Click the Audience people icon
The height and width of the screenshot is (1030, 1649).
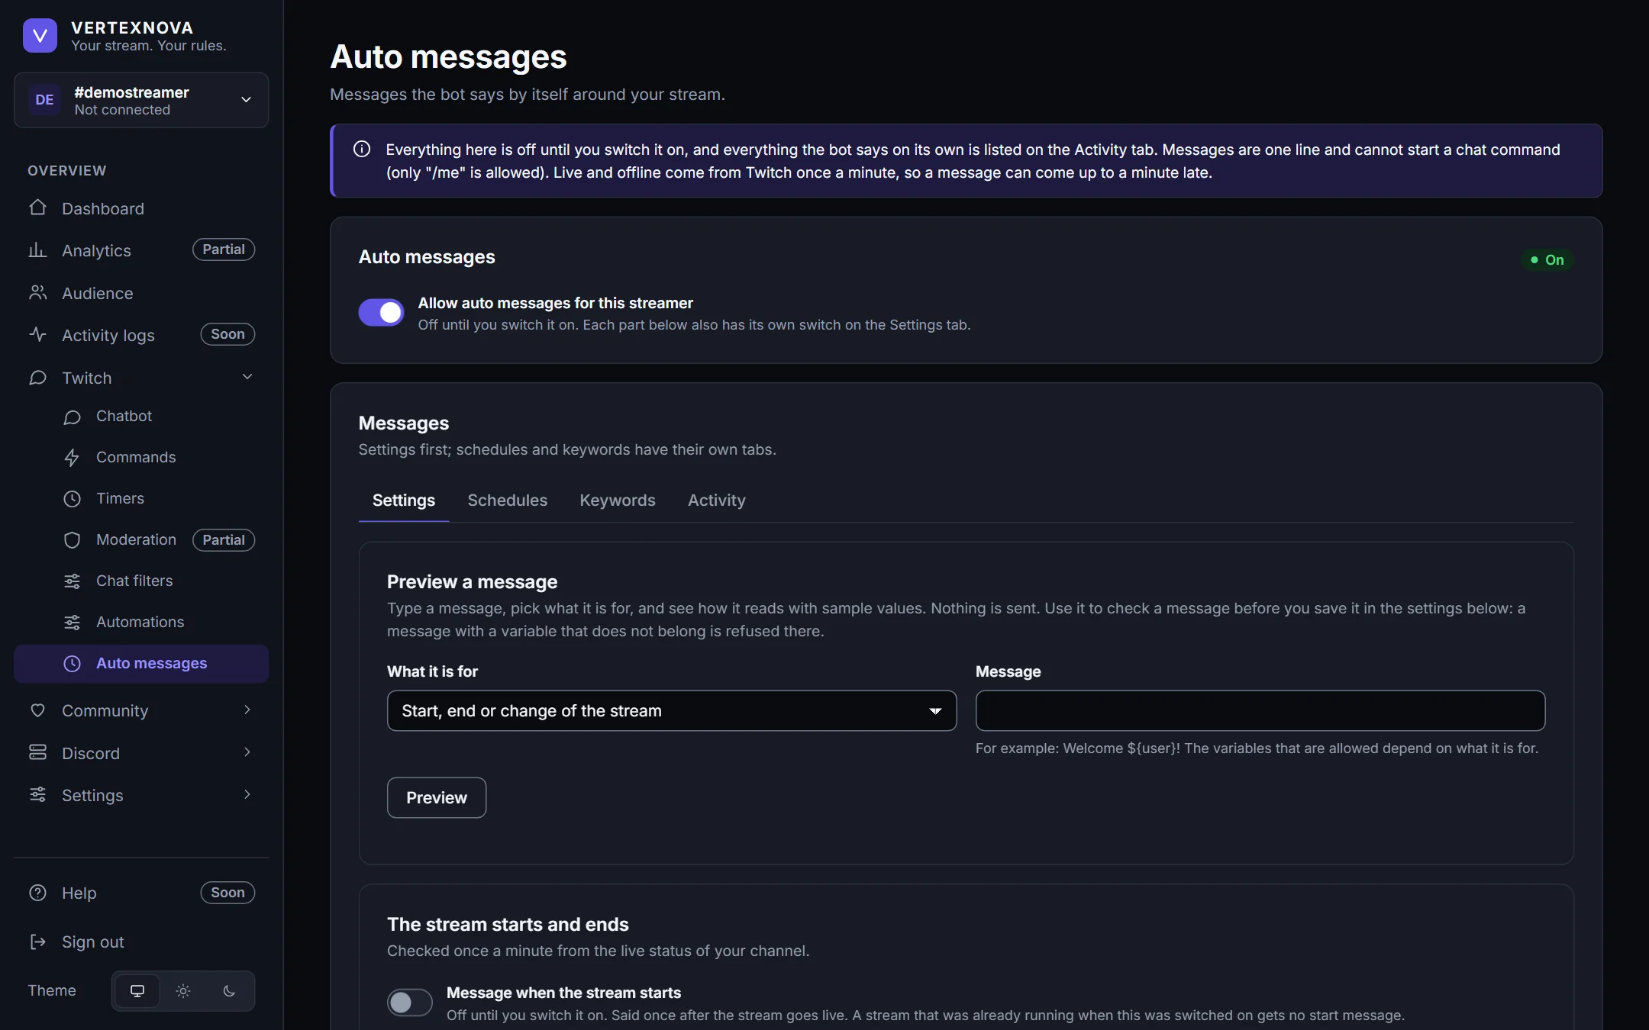point(37,293)
